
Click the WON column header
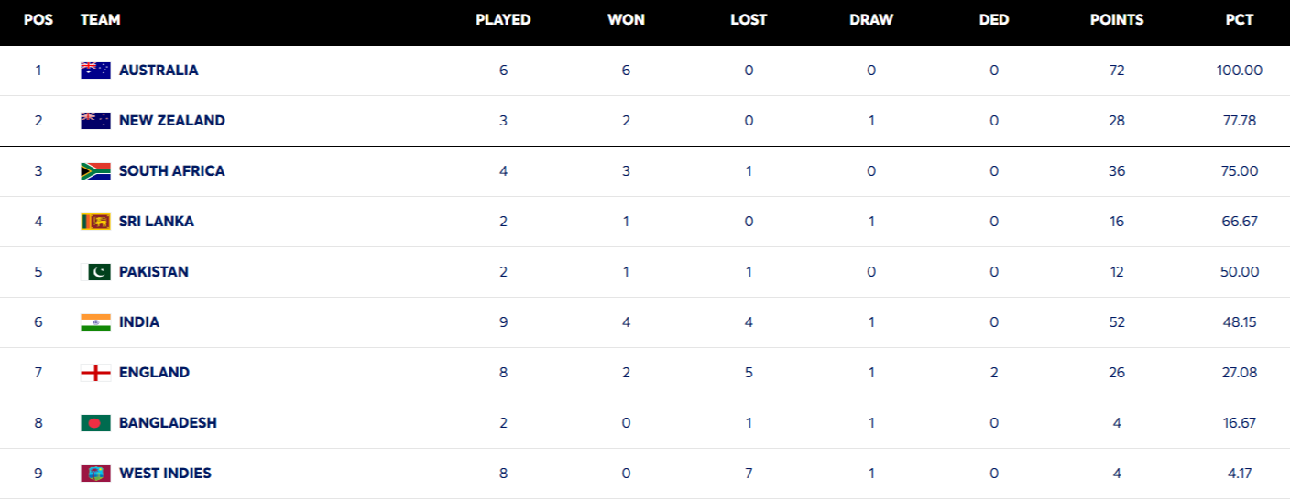(x=626, y=20)
